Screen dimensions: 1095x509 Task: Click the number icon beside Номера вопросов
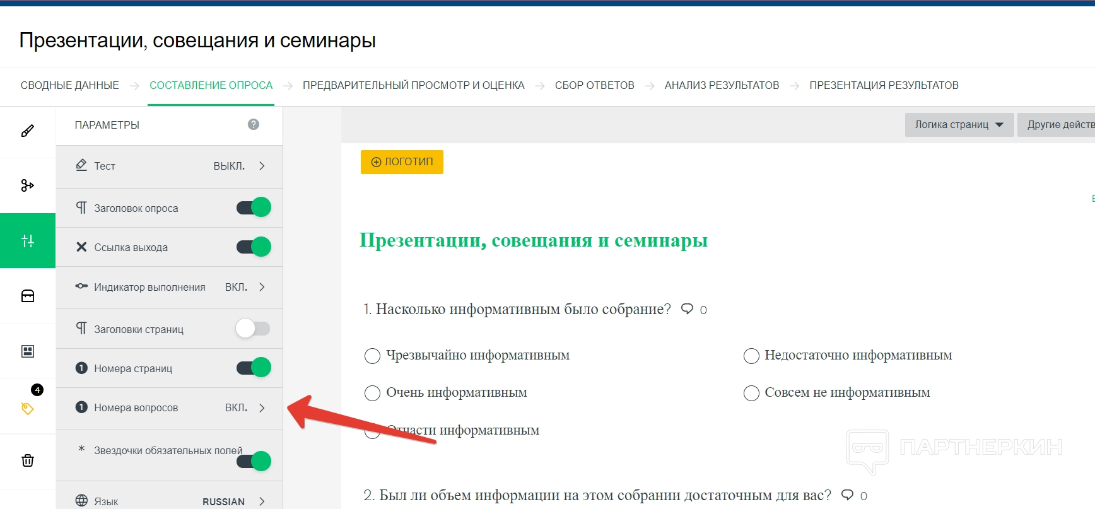click(81, 407)
